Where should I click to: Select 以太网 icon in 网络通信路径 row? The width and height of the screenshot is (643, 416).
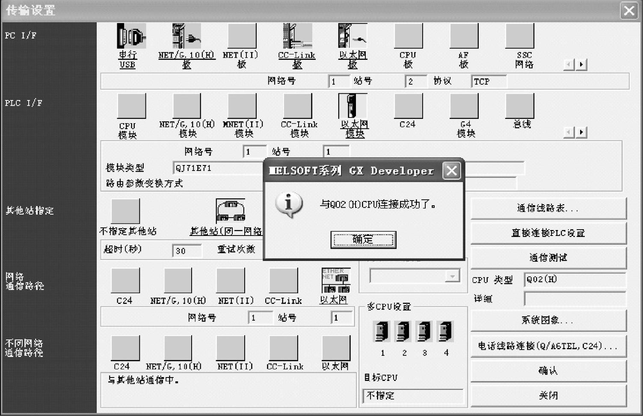336,280
